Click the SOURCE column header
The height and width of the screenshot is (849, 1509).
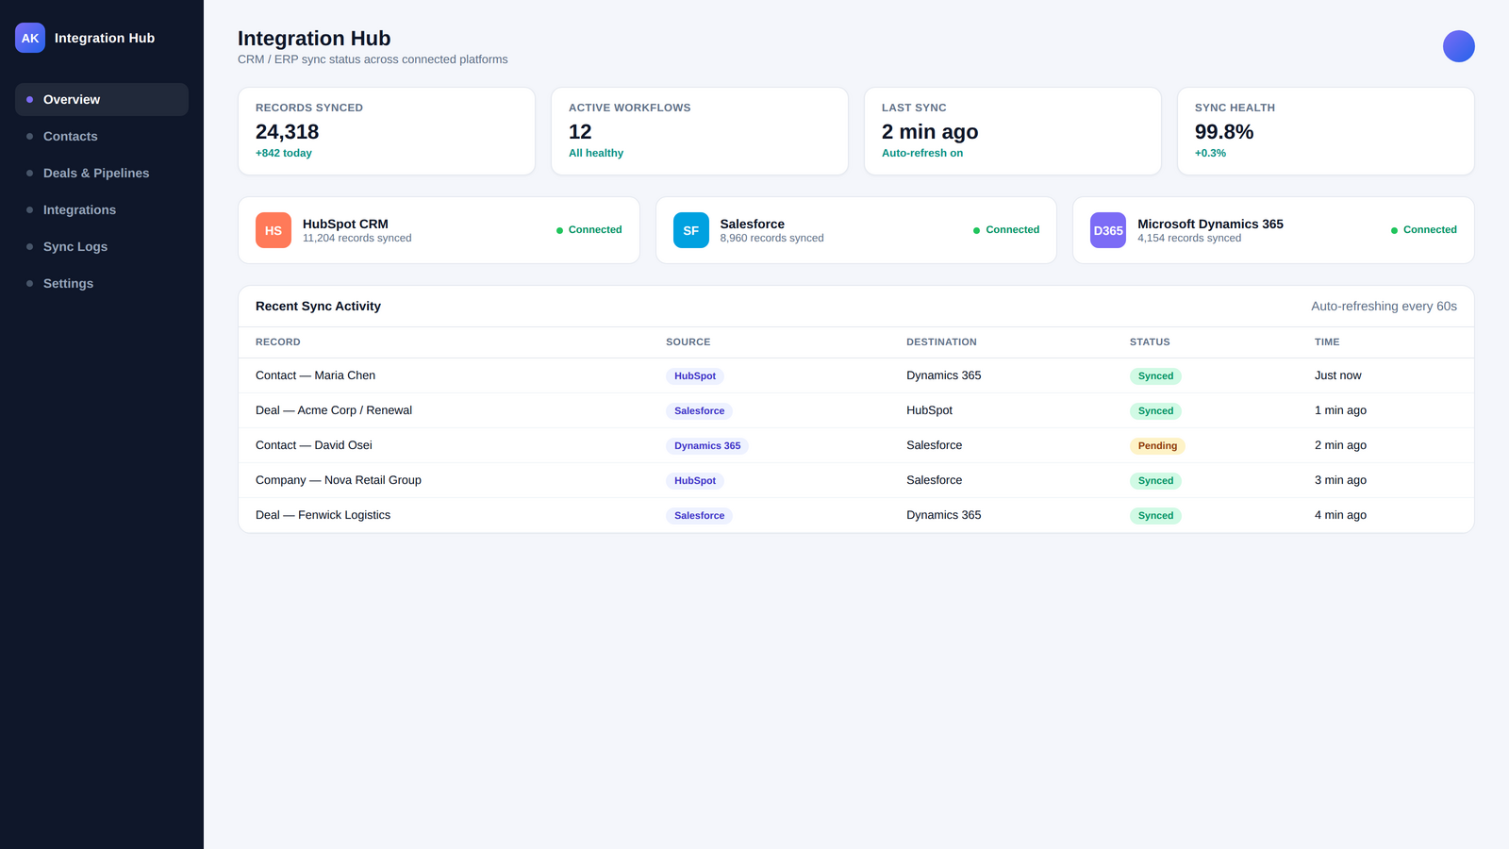(688, 342)
